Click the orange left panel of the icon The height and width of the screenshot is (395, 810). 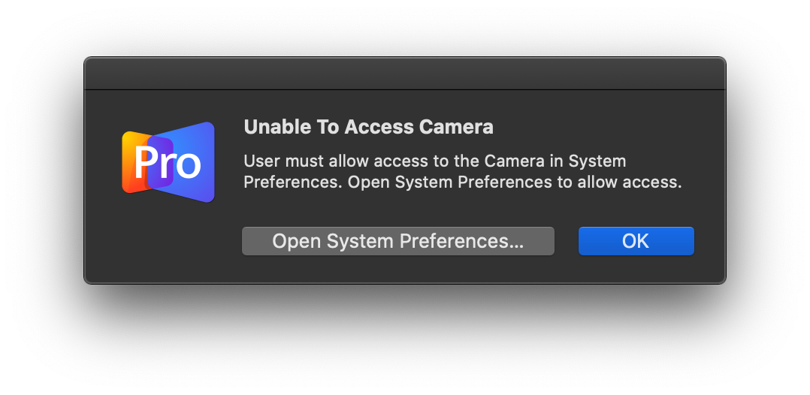click(134, 162)
